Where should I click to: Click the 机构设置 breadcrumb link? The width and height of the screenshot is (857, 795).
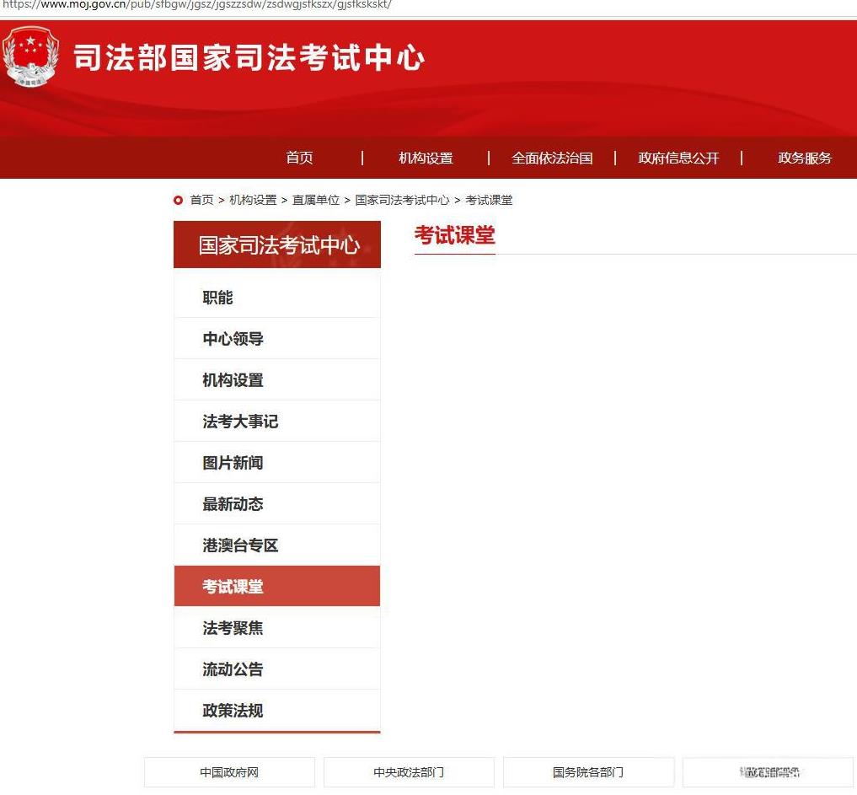click(253, 200)
